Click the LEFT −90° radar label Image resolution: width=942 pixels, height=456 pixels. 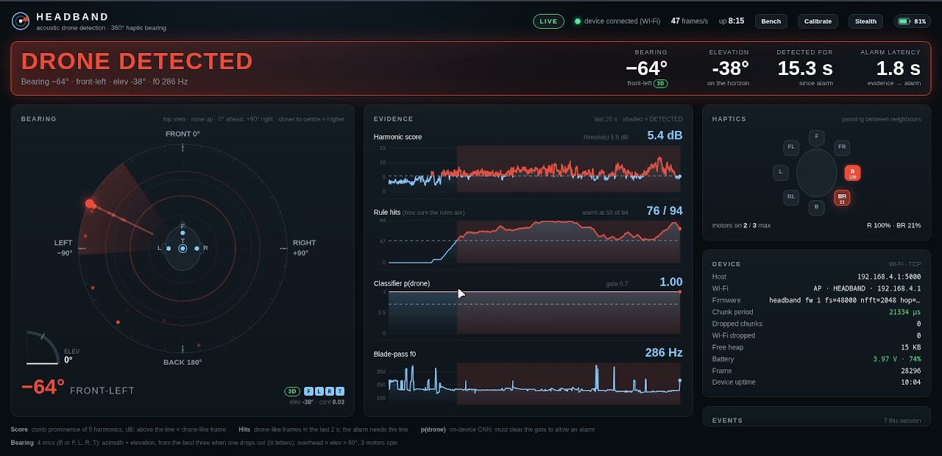[63, 248]
